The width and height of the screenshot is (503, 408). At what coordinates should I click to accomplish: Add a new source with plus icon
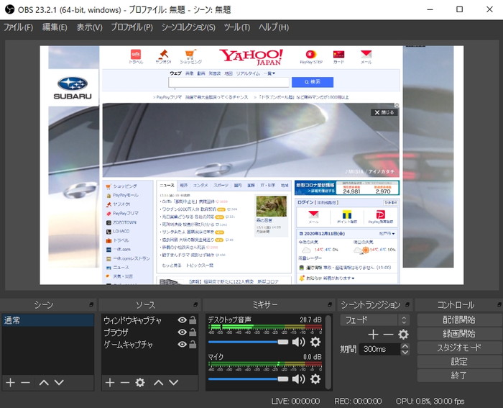pos(110,382)
